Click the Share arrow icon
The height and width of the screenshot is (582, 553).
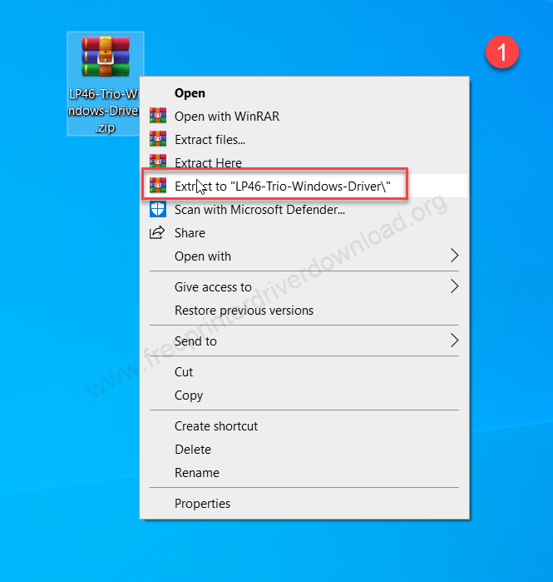click(x=157, y=233)
